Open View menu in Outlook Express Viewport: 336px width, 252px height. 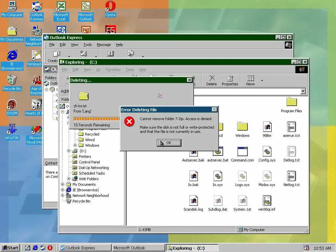click(x=74, y=45)
